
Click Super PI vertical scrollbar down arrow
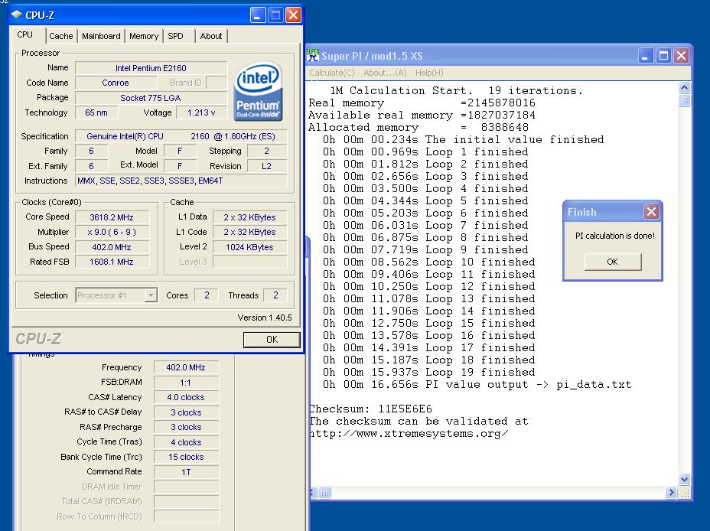pos(685,479)
